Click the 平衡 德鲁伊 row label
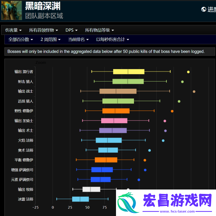 [24, 160]
